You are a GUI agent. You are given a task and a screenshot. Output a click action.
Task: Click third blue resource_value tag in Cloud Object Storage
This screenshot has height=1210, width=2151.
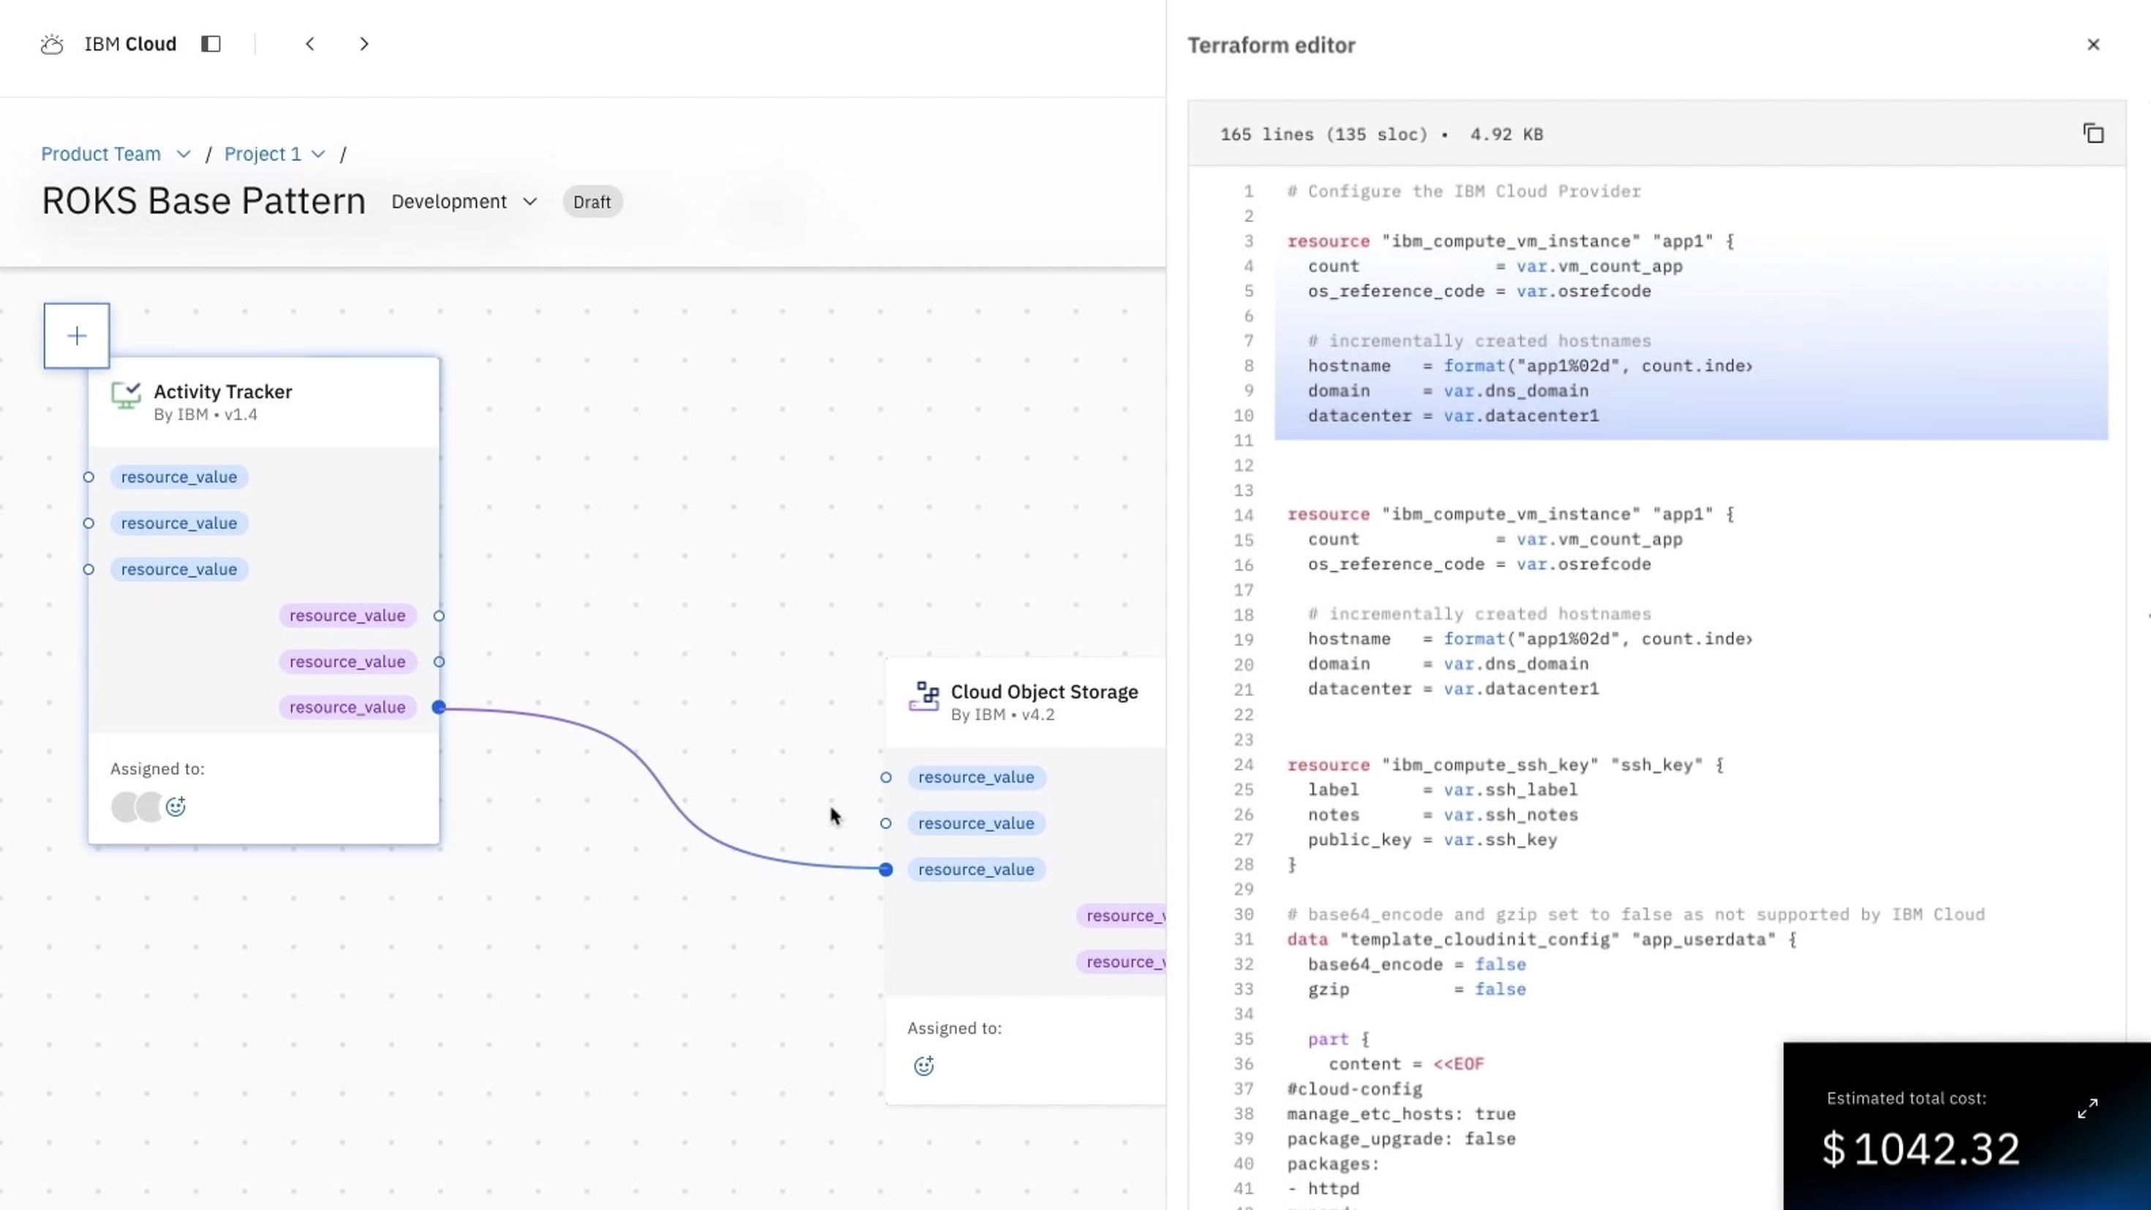[x=976, y=869]
